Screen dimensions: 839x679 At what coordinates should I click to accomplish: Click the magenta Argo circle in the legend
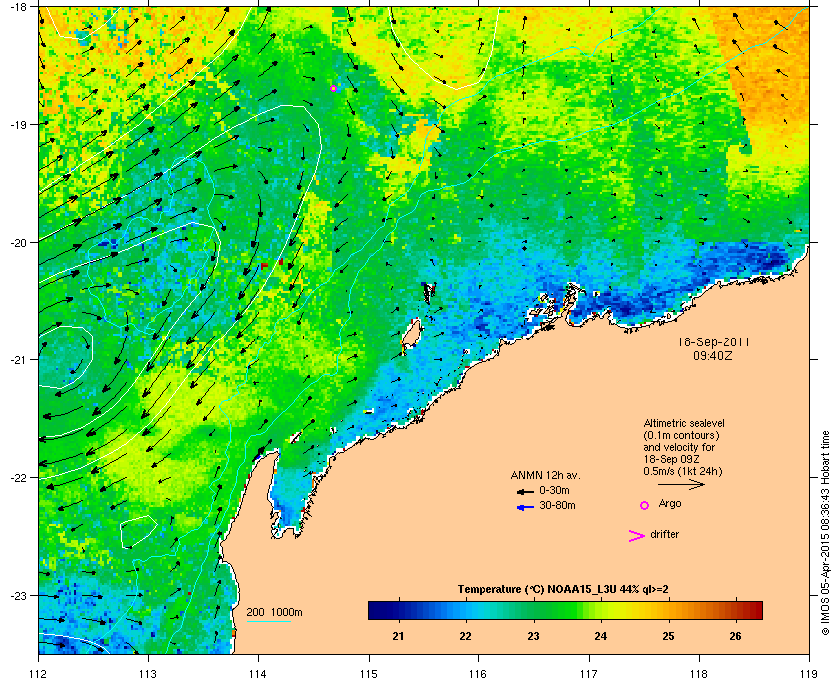tap(645, 505)
